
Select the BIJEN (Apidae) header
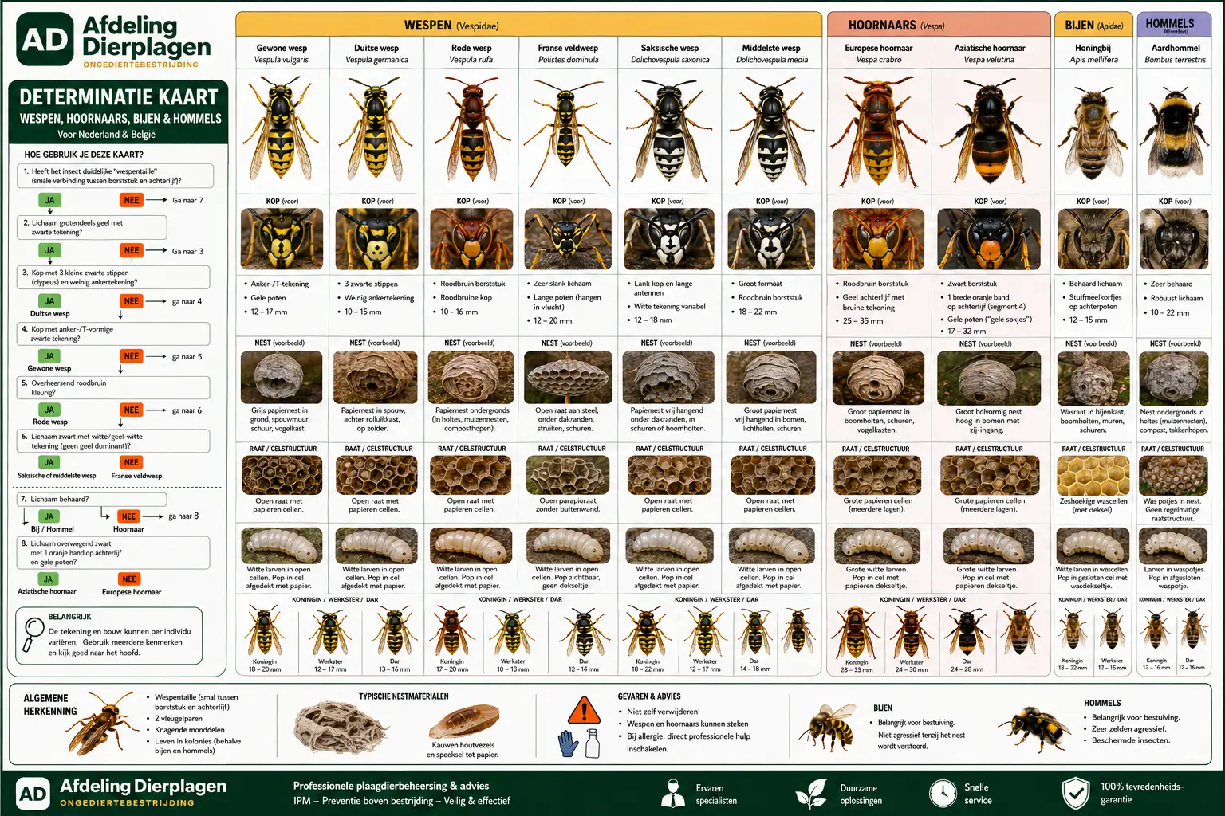1093,25
